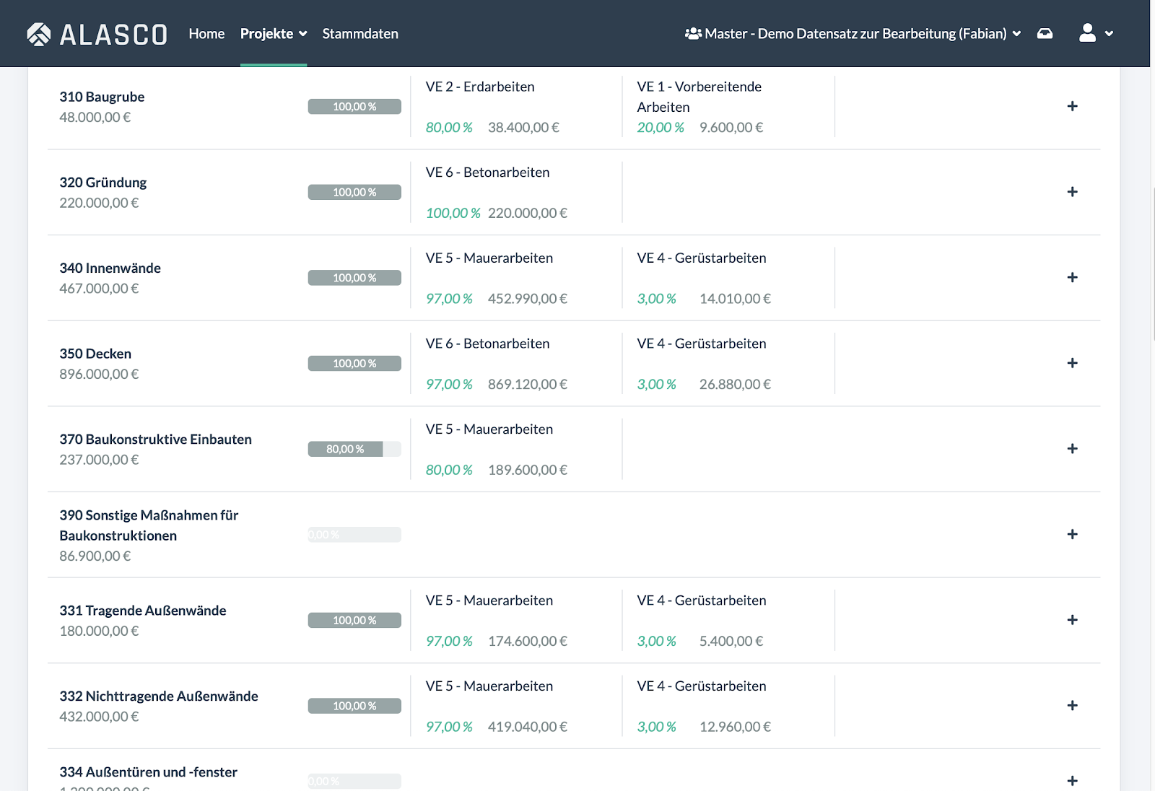
Task: Go to Home in navigation
Action: (206, 34)
